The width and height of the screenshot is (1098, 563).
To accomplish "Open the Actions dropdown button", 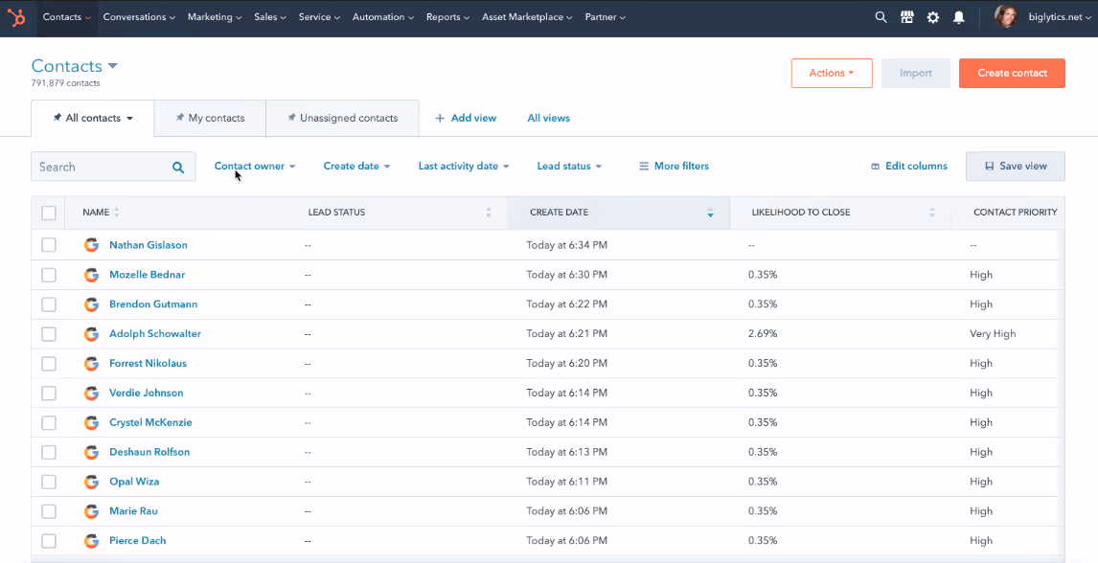I will point(832,73).
